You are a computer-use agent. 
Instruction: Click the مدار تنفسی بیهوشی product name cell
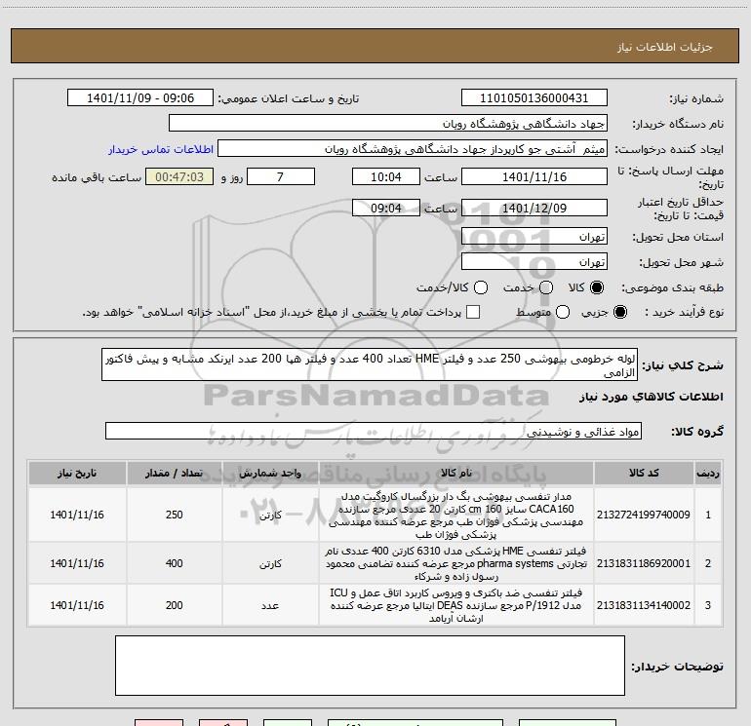click(456, 515)
